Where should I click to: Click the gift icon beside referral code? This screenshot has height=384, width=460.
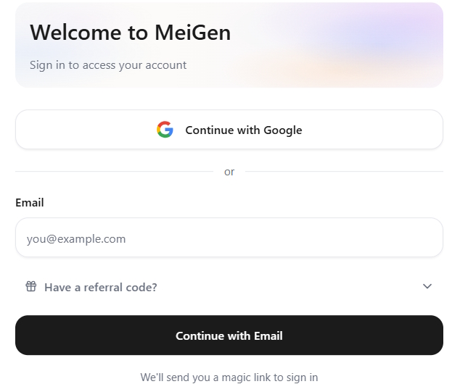[x=31, y=286]
